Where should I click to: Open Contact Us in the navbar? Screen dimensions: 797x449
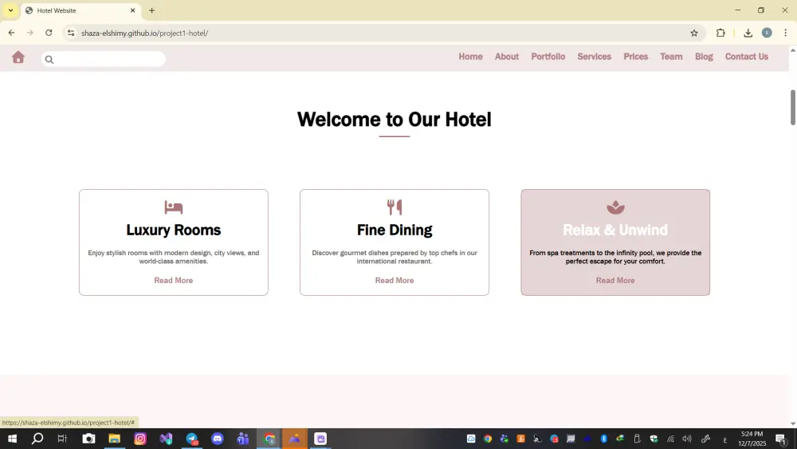(746, 57)
